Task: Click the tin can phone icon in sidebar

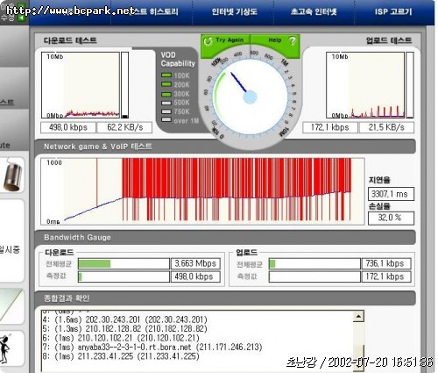Action: [13, 175]
